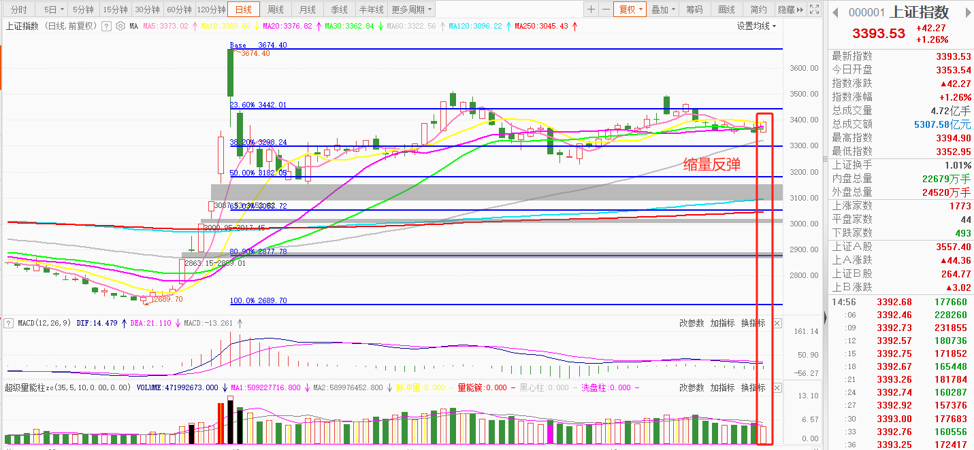Open the 复权 adjustment dropdown

pyautogui.click(x=628, y=10)
